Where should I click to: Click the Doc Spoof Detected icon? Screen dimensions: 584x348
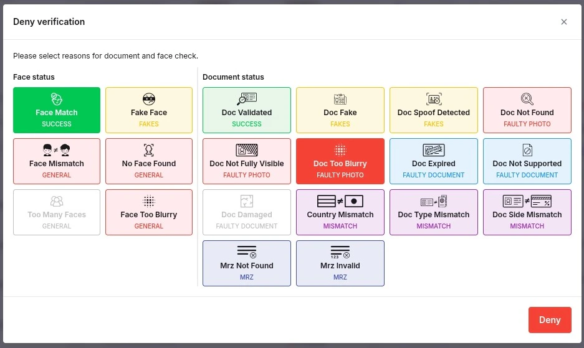[434, 99]
